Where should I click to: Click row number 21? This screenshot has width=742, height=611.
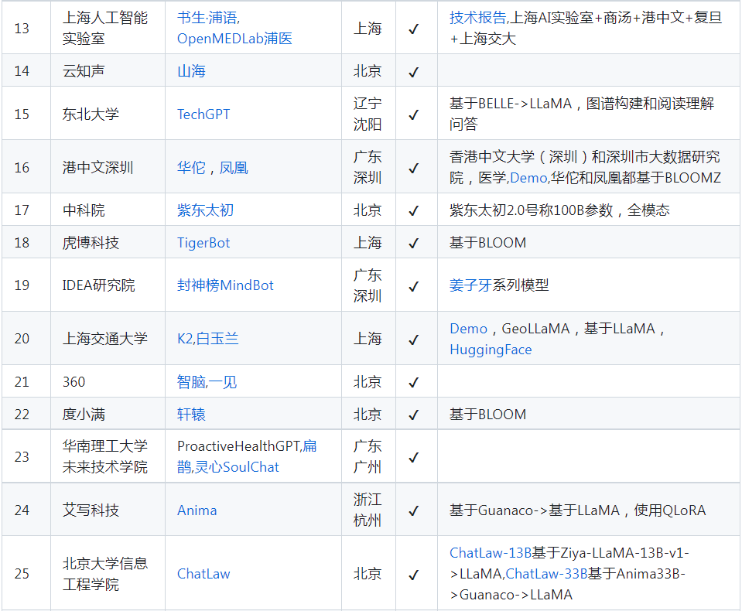tap(22, 382)
